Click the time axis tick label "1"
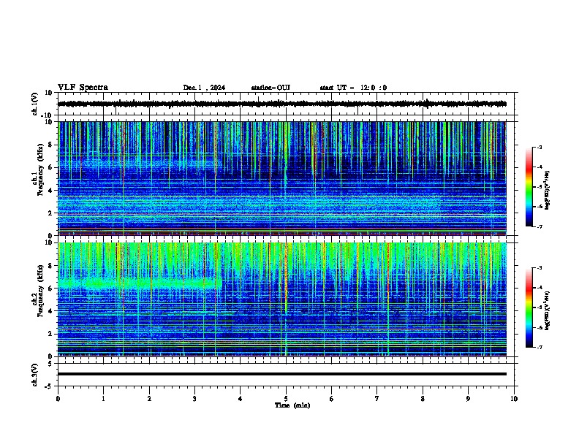579x447 pixels. pyautogui.click(x=103, y=399)
